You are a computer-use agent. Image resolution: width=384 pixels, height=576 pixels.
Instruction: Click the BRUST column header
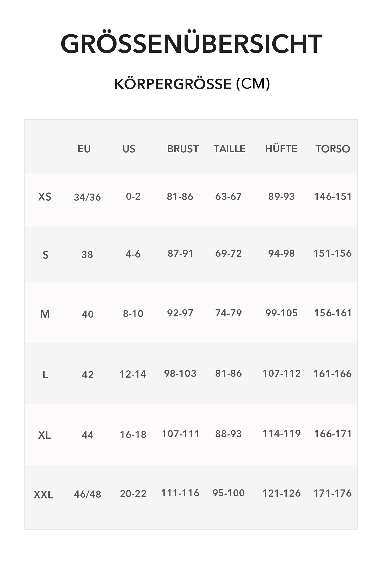(x=183, y=149)
